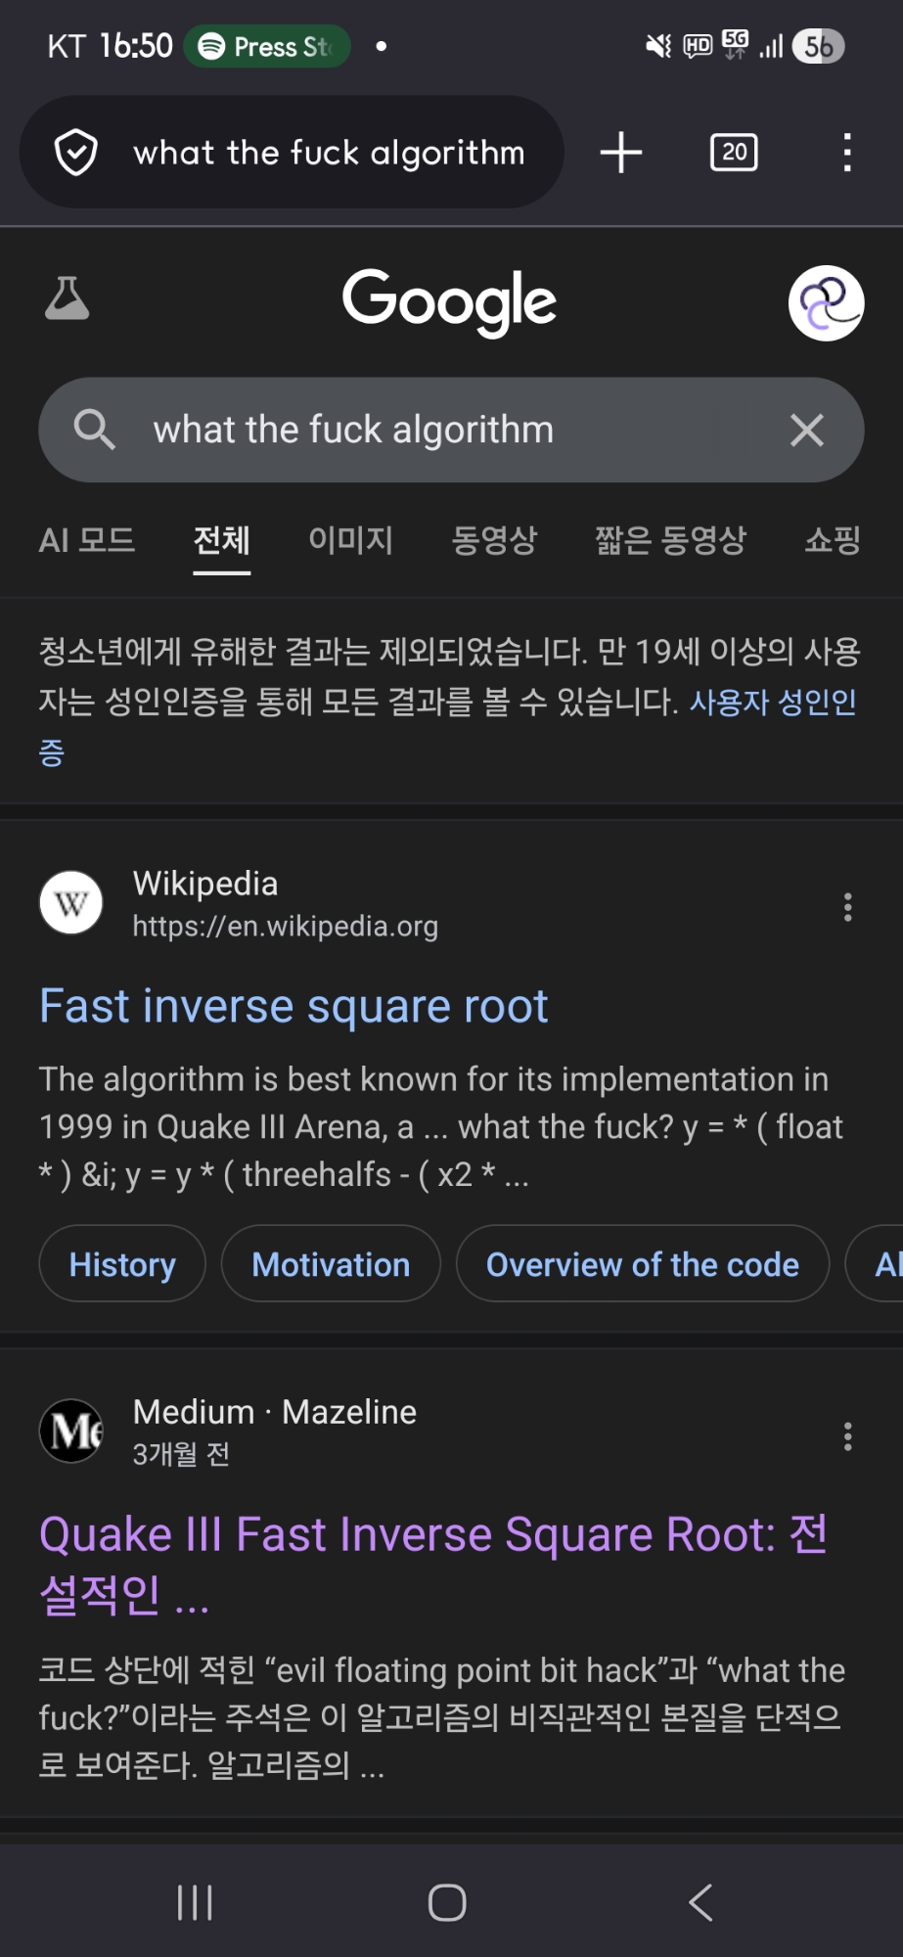The width and height of the screenshot is (903, 1957).
Task: Open more options for Wikipedia result
Action: pyautogui.click(x=847, y=907)
